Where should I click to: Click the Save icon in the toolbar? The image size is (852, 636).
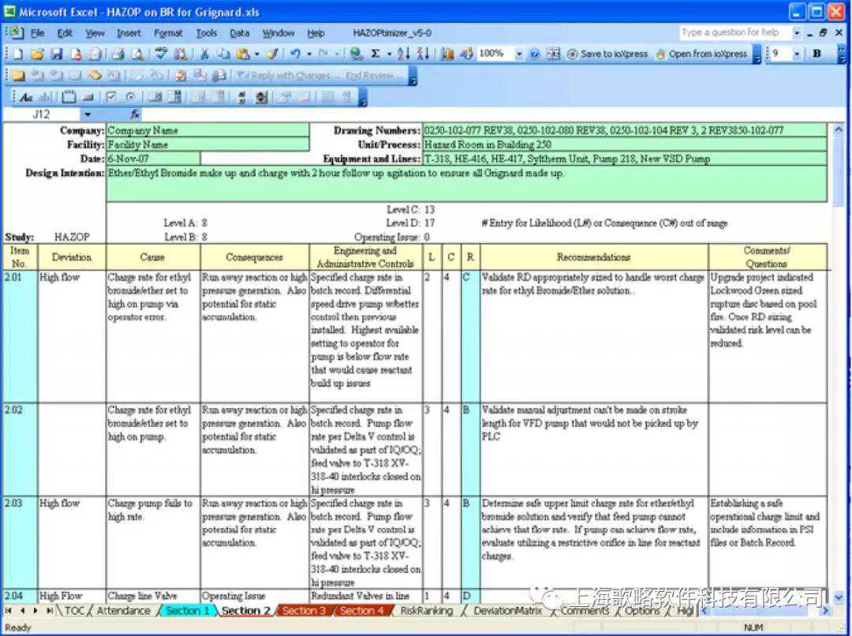(x=56, y=54)
